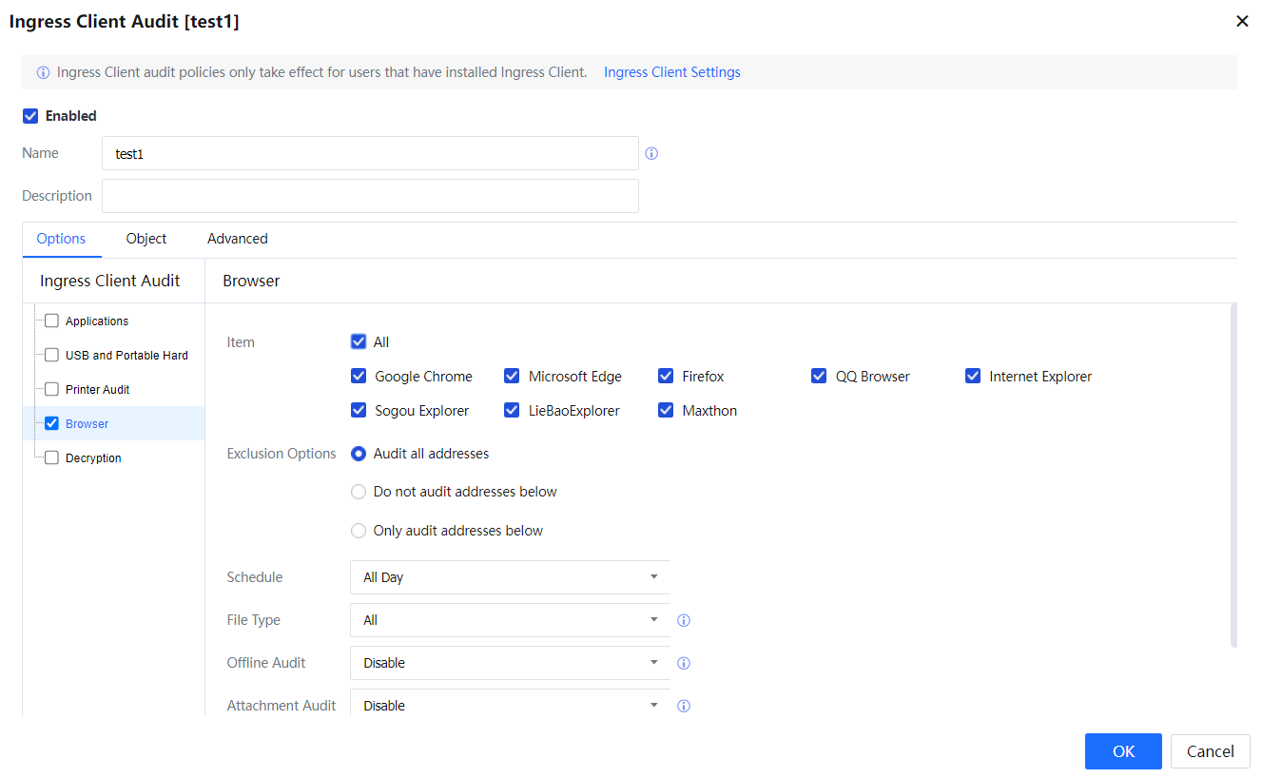Switch to the Object tab
Screen dimensions: 1262x778
pyautogui.click(x=146, y=239)
